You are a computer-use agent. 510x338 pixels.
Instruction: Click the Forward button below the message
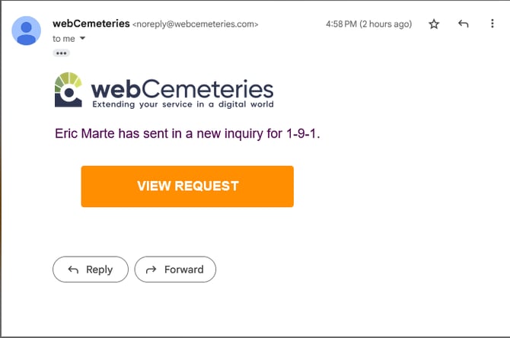click(x=175, y=269)
